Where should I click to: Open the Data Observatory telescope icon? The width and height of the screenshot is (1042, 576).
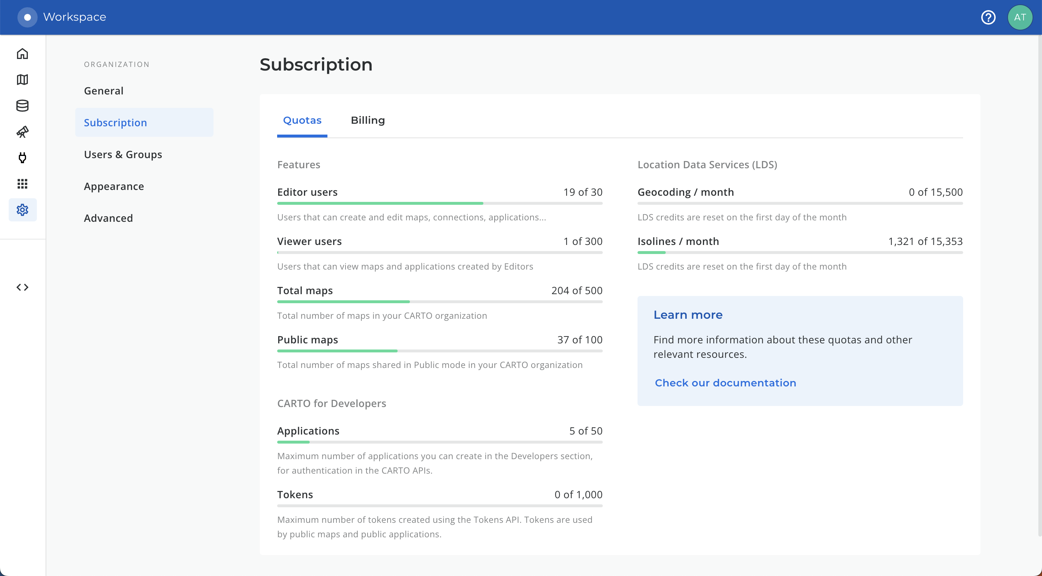pyautogui.click(x=22, y=132)
